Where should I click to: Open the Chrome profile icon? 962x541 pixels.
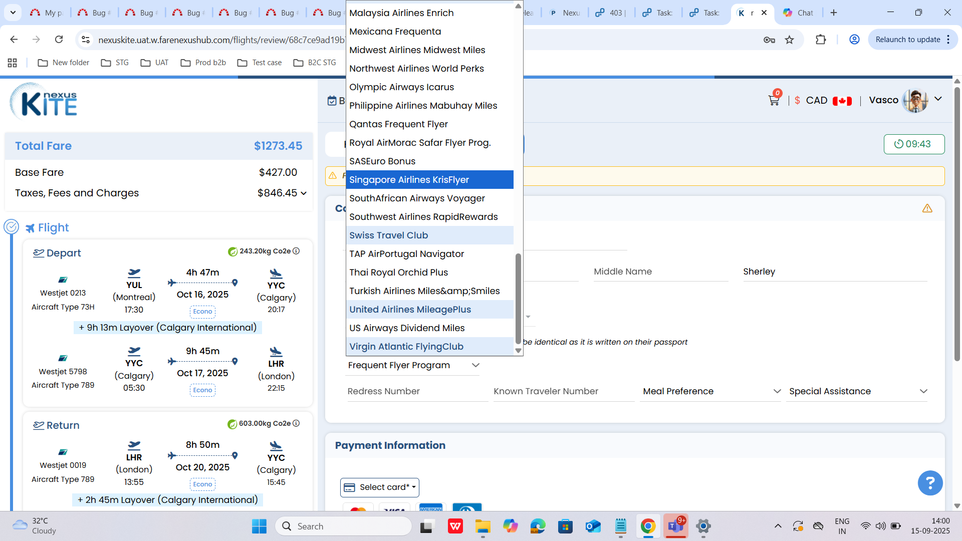(854, 40)
